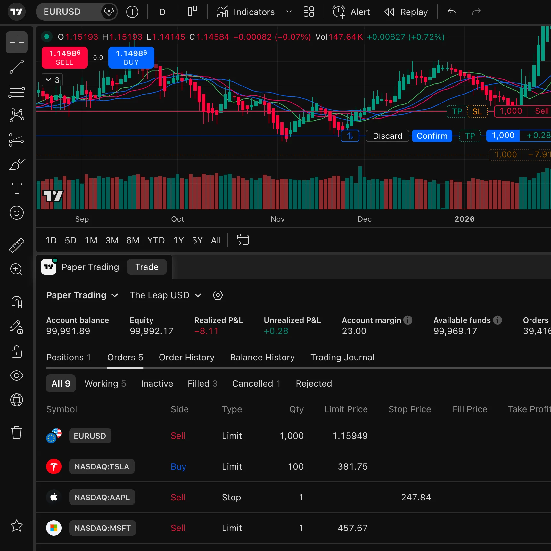Viewport: 551px width, 551px height.
Task: Filter orders by Rejected
Action: pos(314,383)
